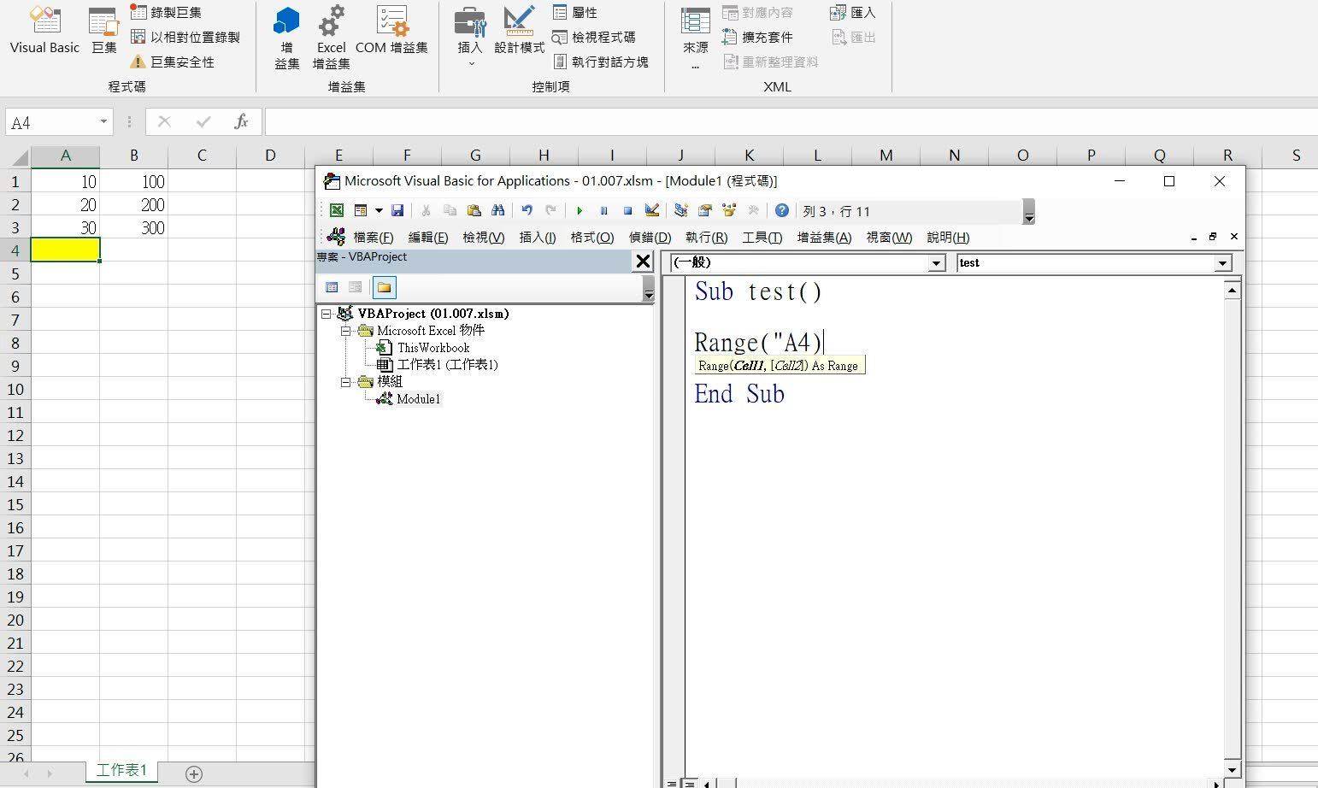The image size is (1318, 788).
Task: Select cell A1 containing 10
Action: tap(65, 182)
